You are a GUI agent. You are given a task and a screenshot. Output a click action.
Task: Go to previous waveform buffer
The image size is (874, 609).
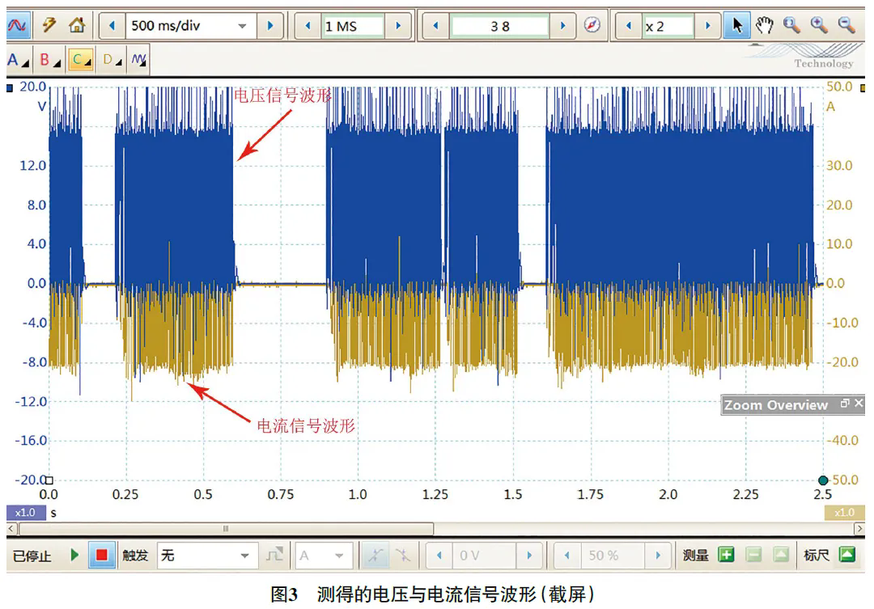click(436, 26)
